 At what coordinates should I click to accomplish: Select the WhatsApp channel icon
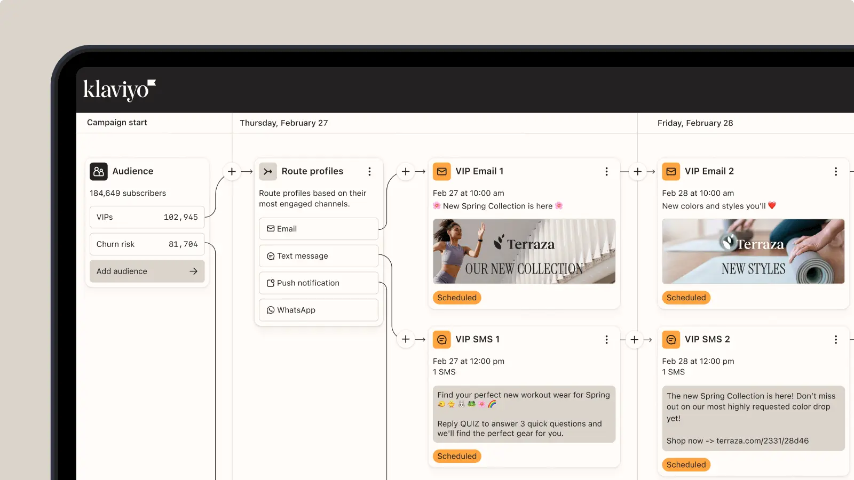(x=270, y=310)
